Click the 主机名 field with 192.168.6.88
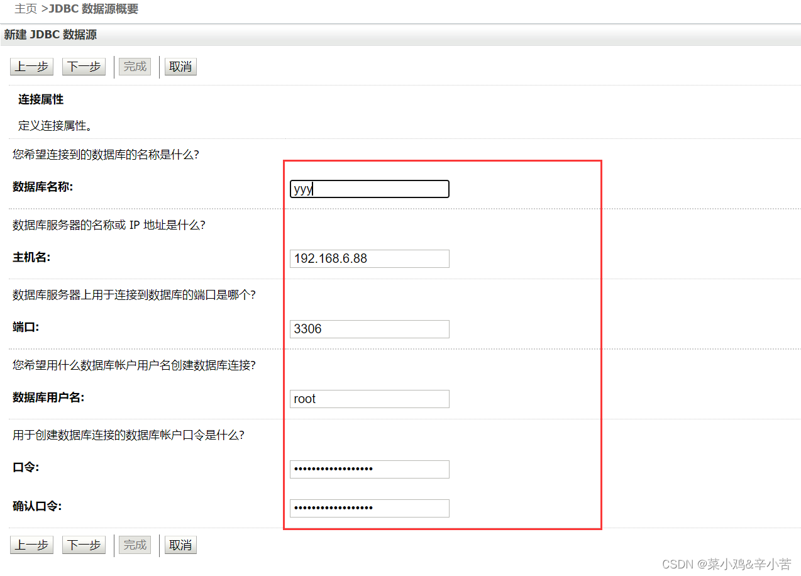 pyautogui.click(x=369, y=258)
